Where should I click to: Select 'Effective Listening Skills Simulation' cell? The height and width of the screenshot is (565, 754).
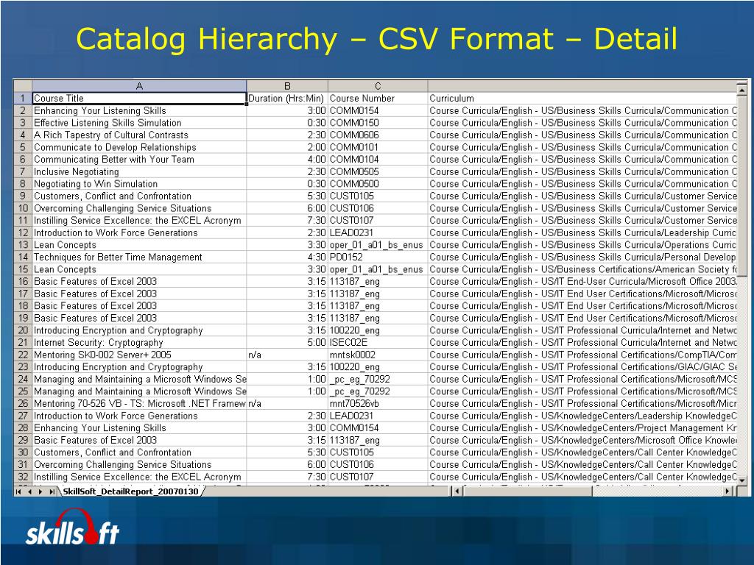pos(139,123)
